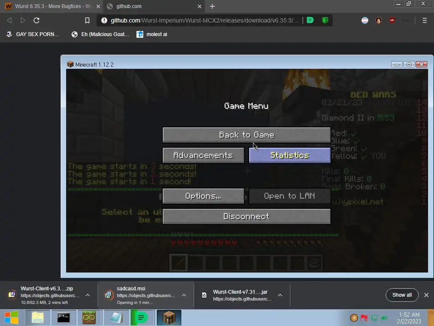Click the red flag Action Center tray icon
This screenshot has height=326, width=434.
[364, 318]
